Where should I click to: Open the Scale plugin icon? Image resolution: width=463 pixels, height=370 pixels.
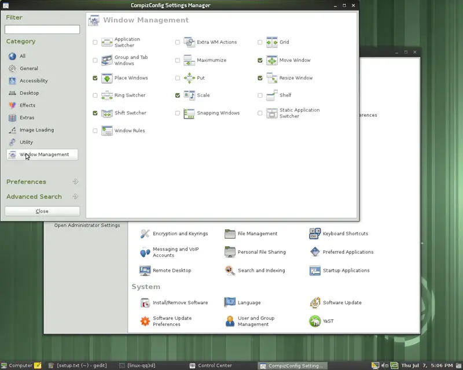tap(189, 95)
